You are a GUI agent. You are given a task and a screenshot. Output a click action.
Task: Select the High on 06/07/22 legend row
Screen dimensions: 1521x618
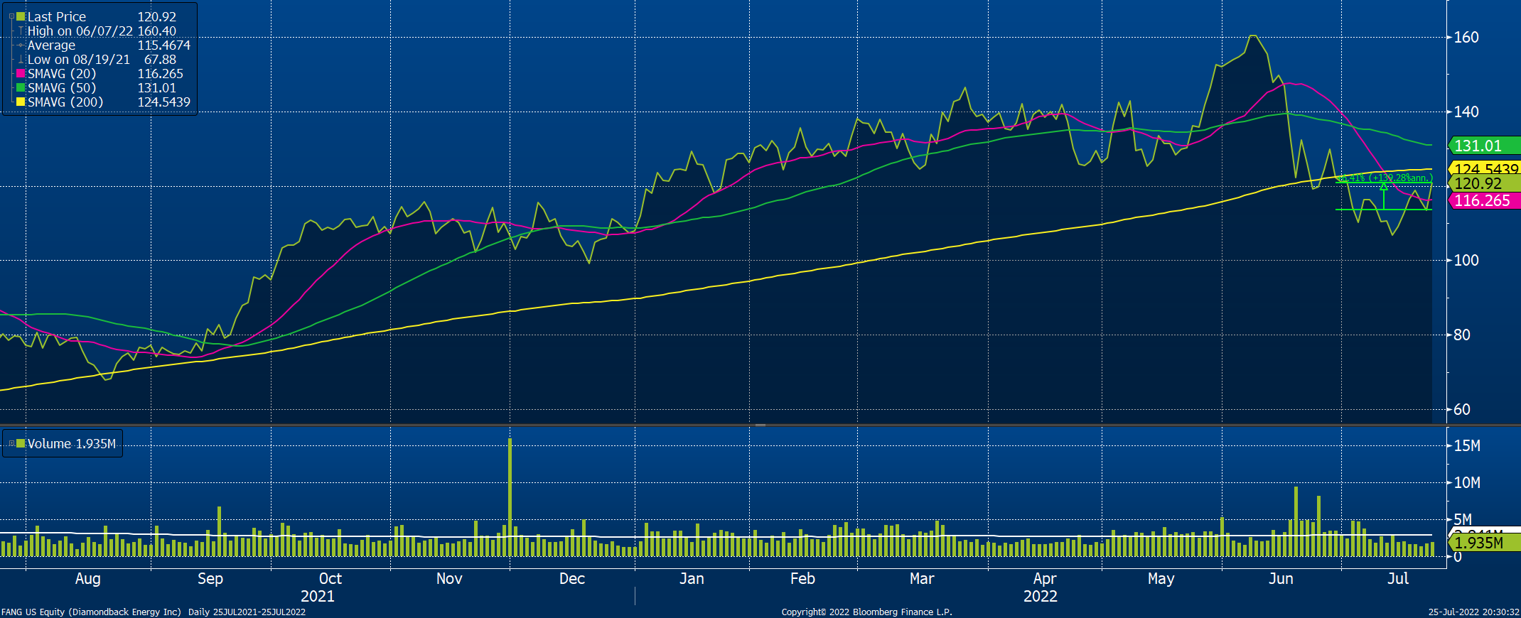point(80,31)
